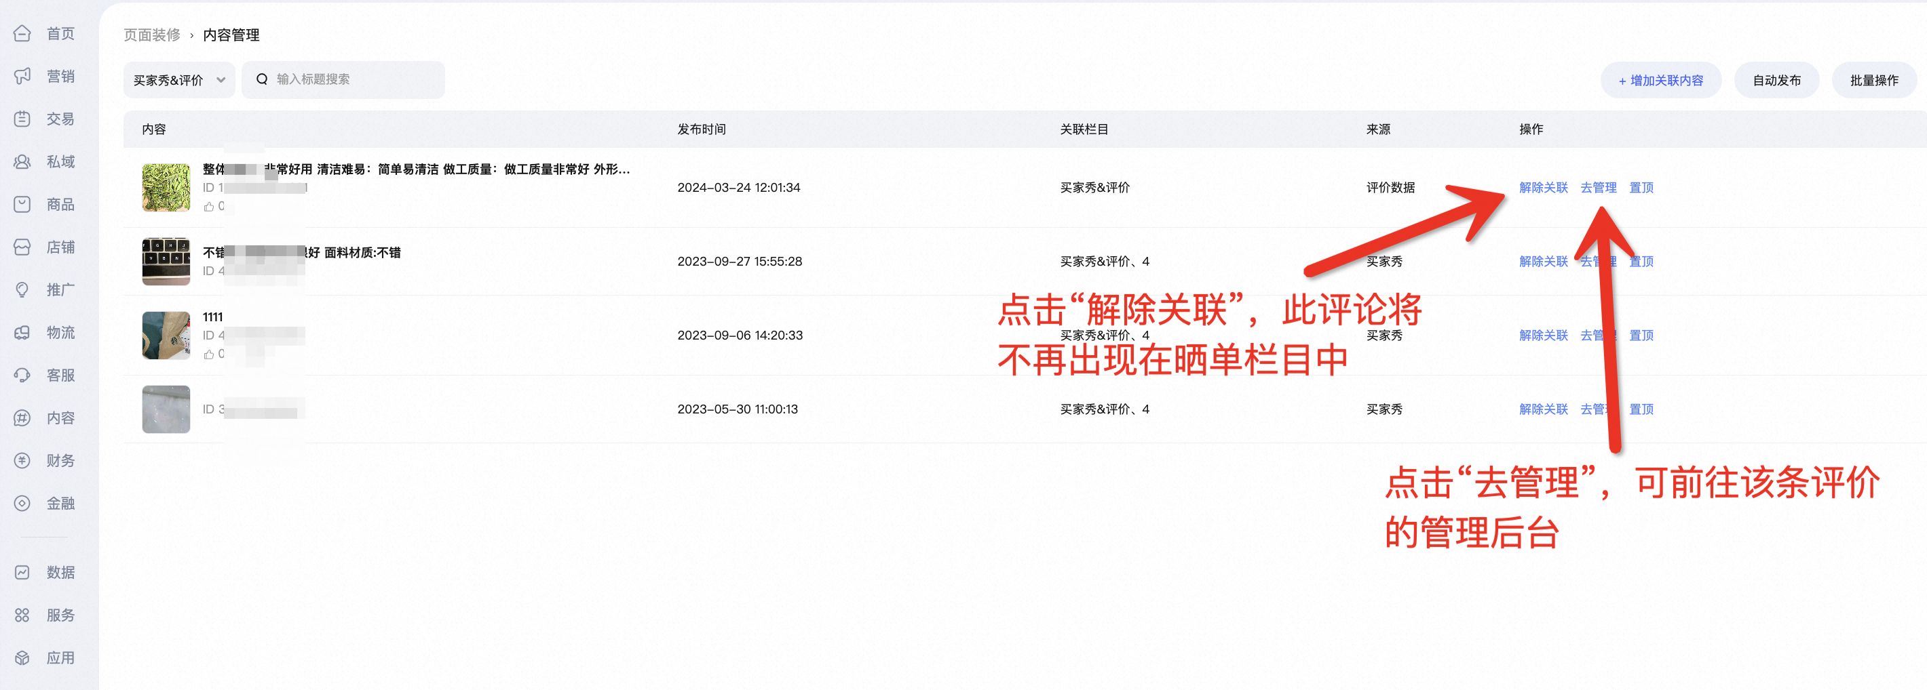Open 买家秀&评价 category dropdown
Image resolution: width=1927 pixels, height=690 pixels.
(x=178, y=80)
